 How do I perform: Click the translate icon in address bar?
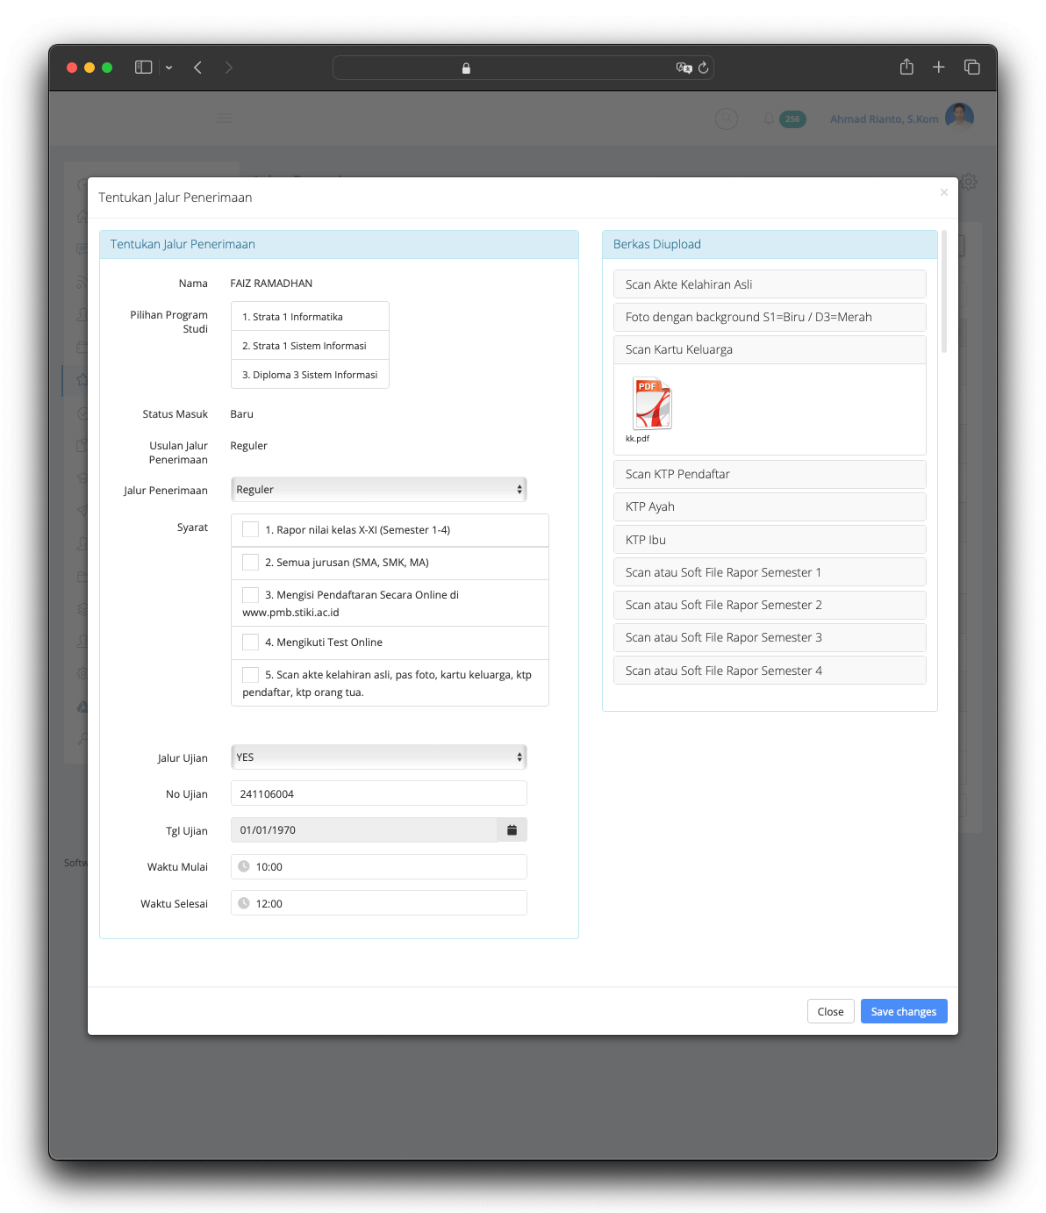(684, 68)
